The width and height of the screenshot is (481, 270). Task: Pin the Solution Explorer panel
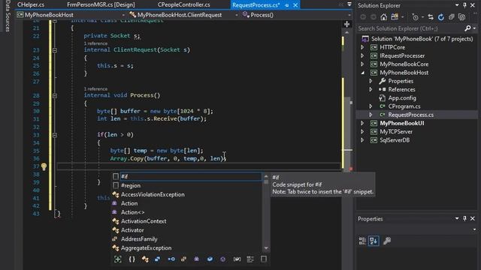point(464,5)
